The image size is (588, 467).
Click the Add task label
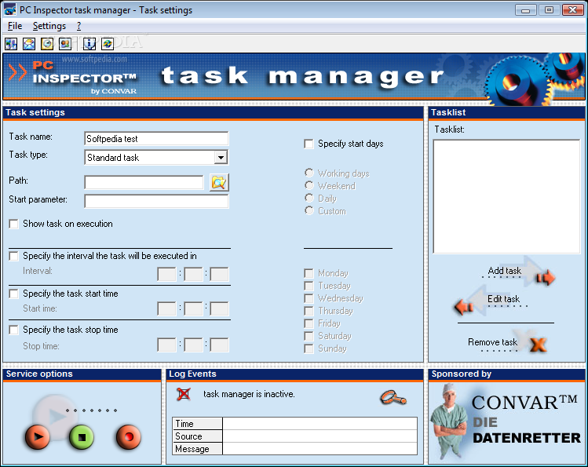(x=504, y=271)
